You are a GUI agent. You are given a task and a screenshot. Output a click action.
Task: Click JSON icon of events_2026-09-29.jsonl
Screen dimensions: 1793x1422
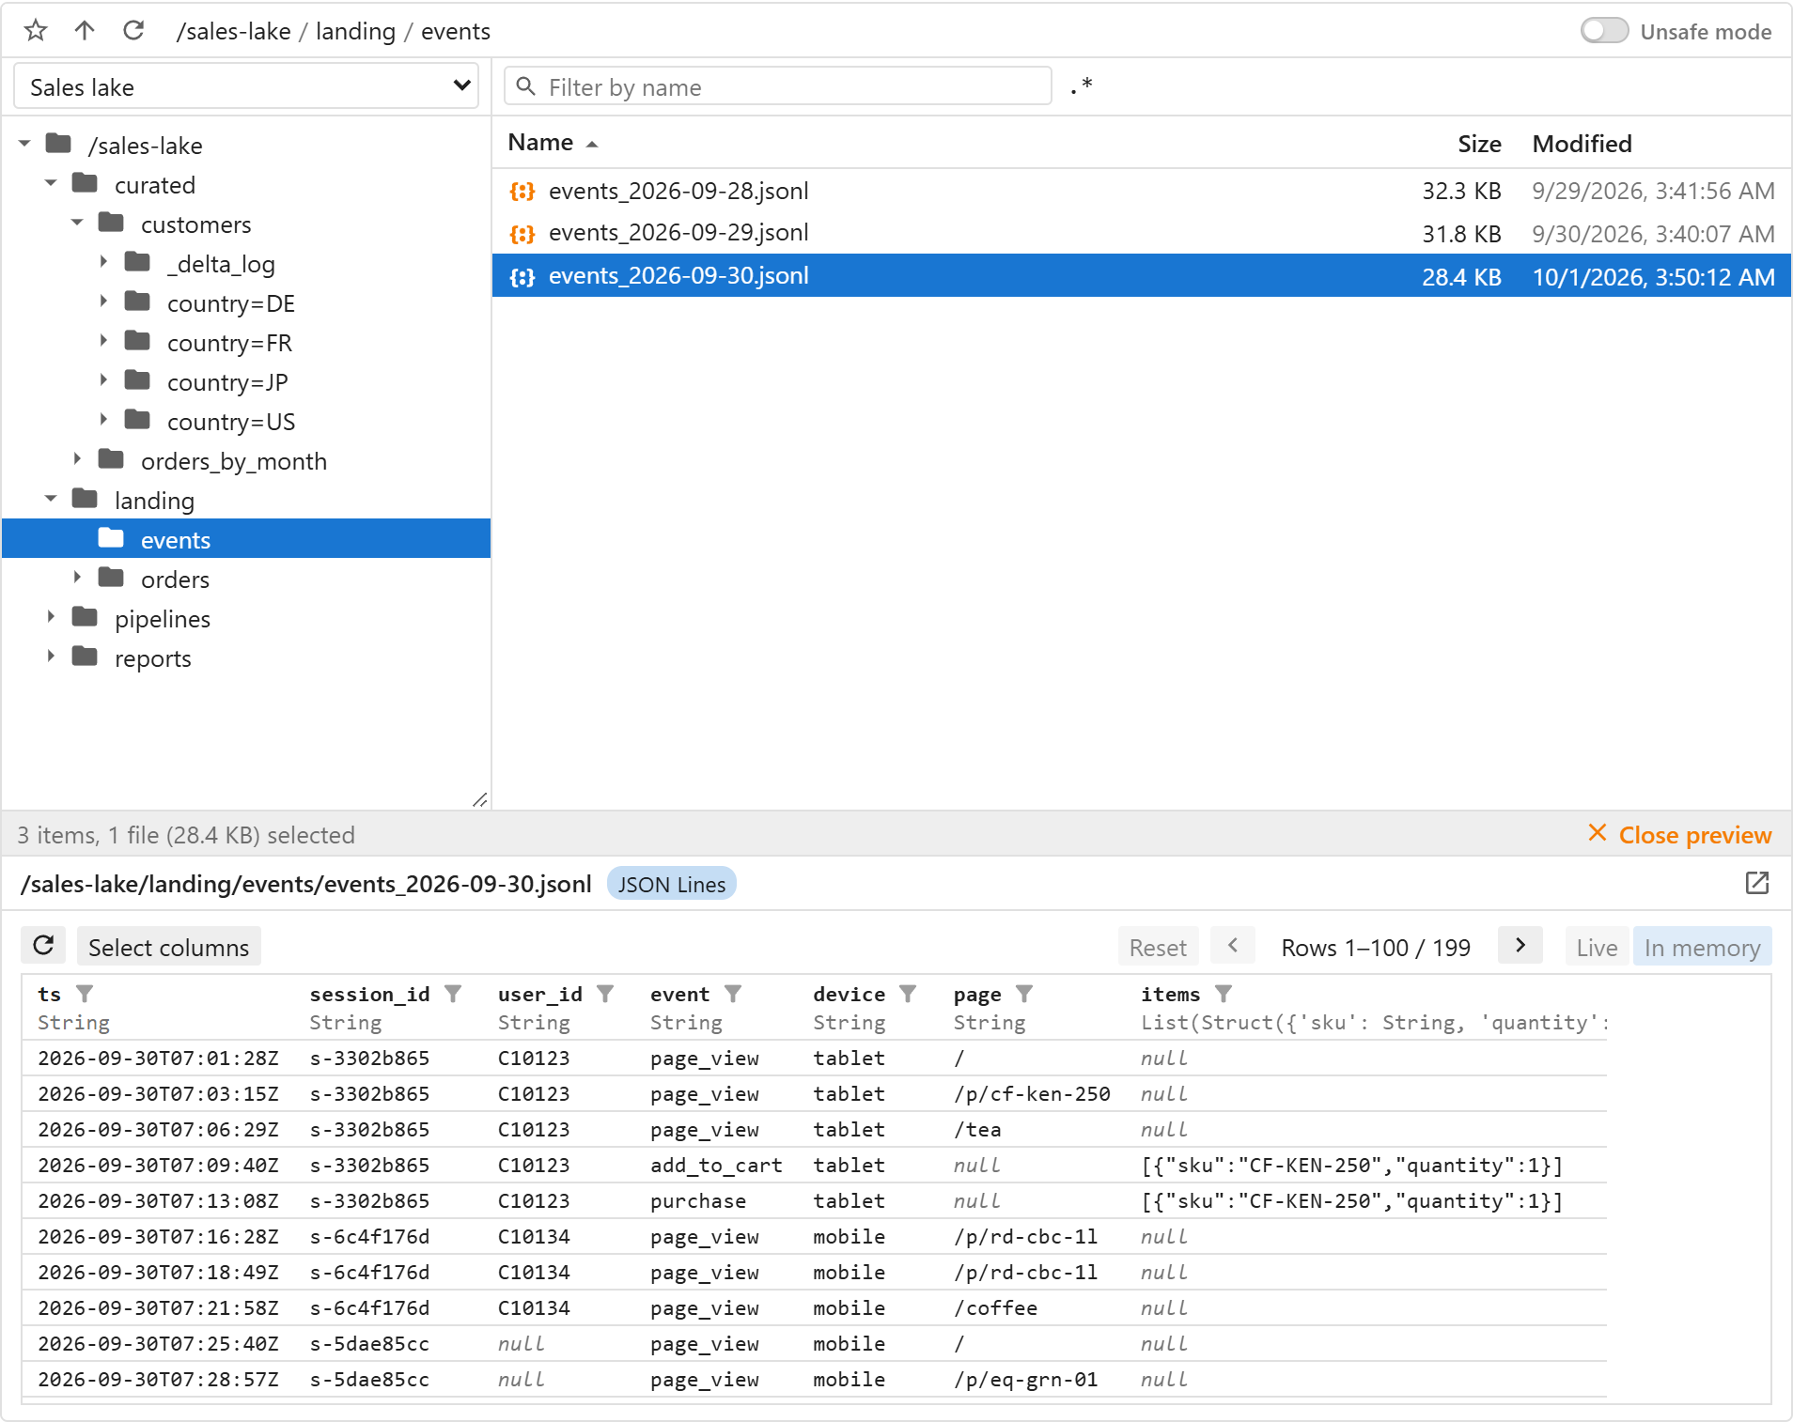[x=522, y=234]
